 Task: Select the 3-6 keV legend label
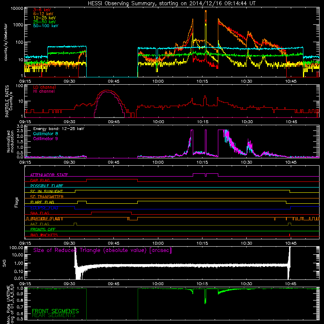coord(42,10)
